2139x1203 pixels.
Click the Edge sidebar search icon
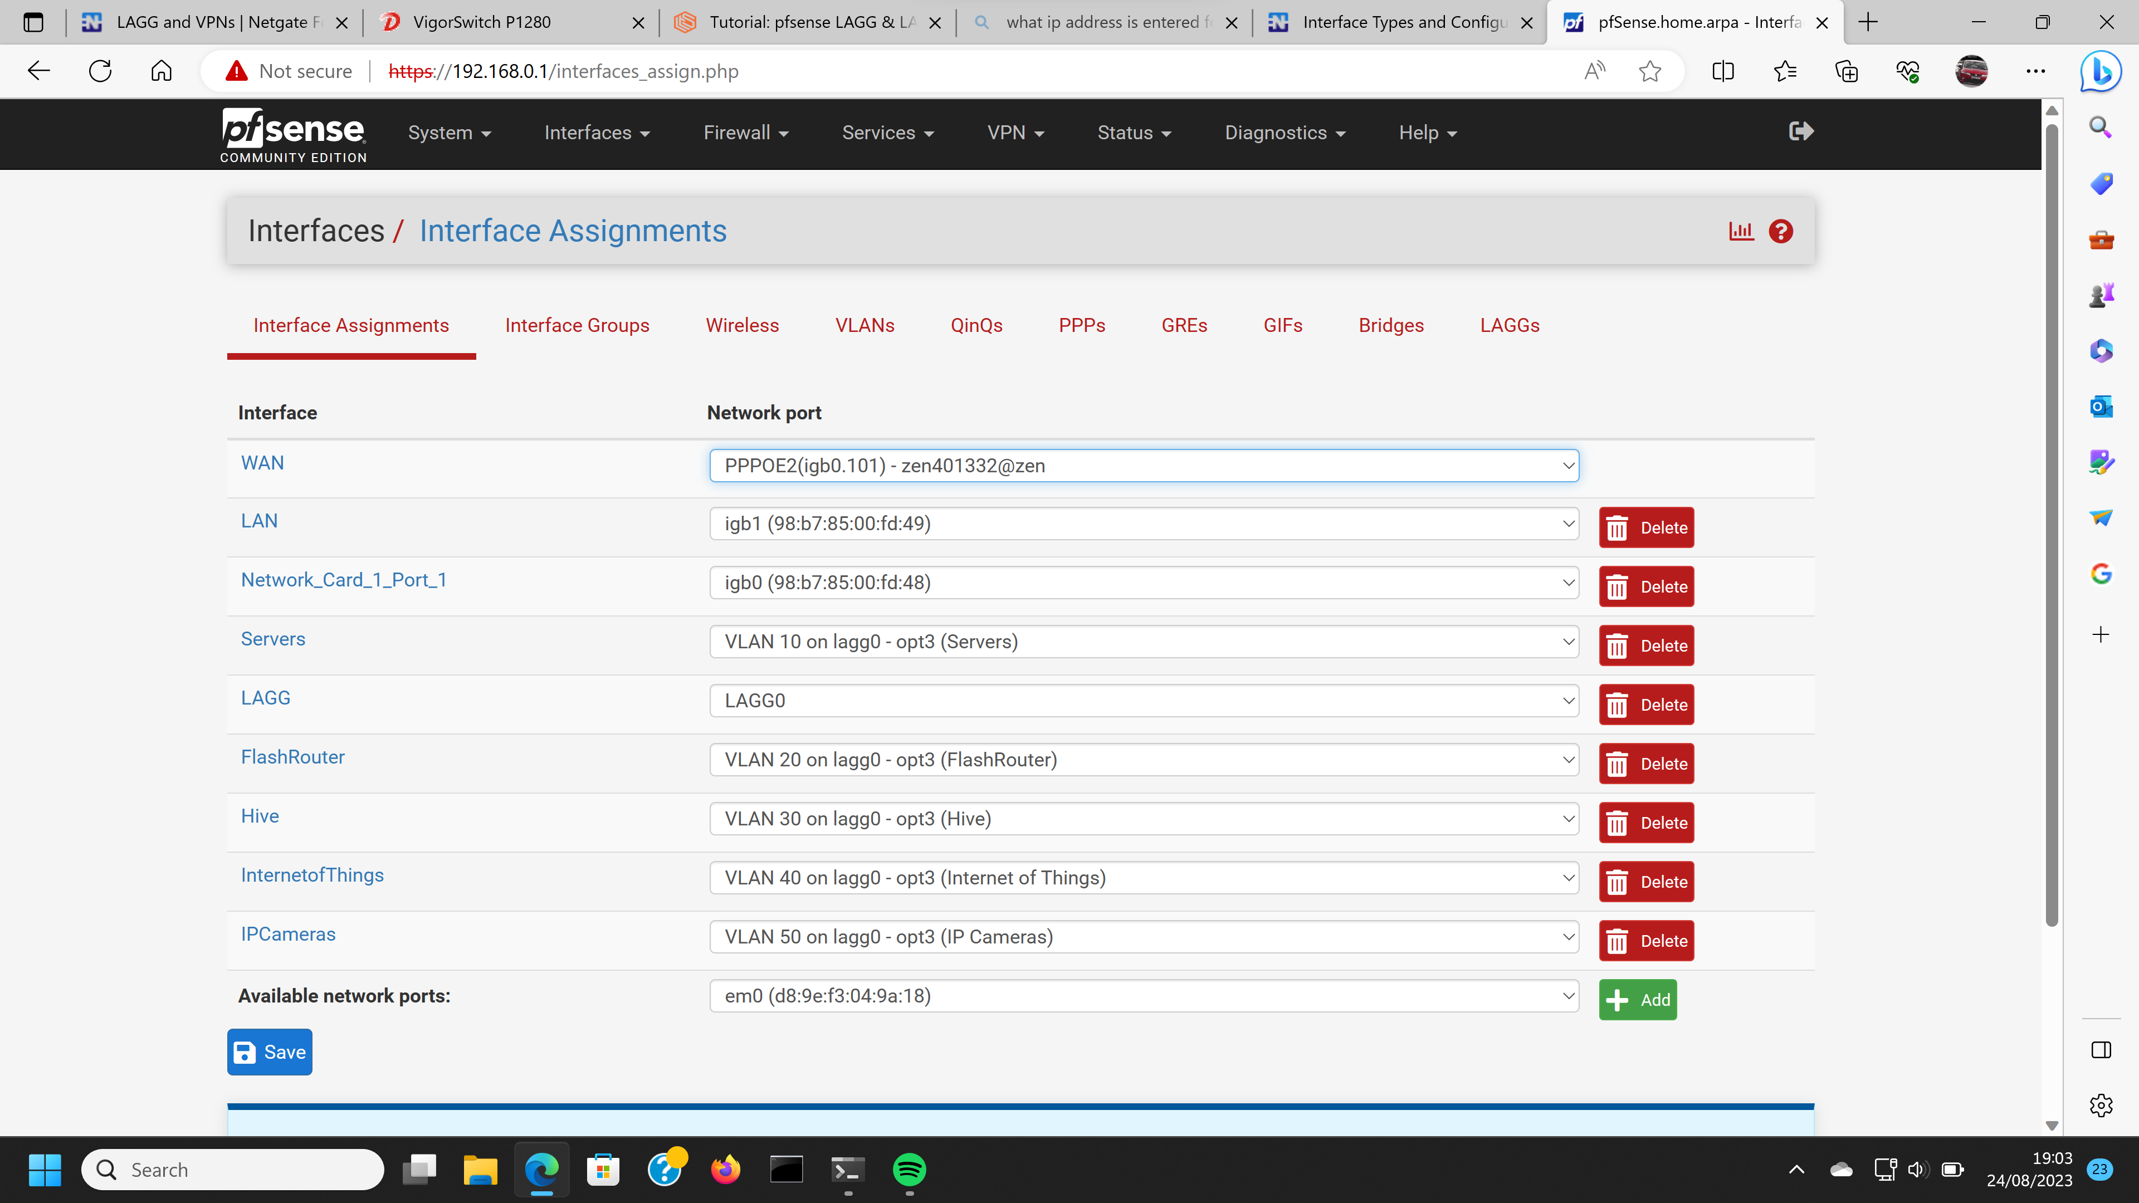(2101, 127)
